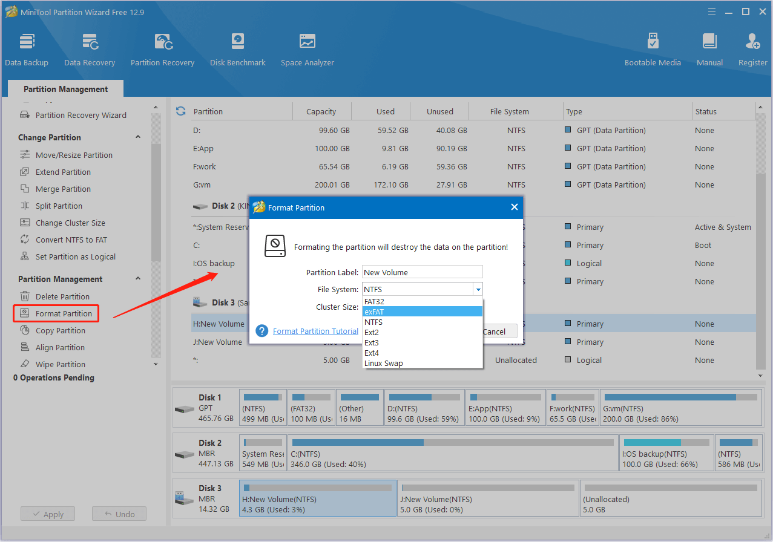This screenshot has width=773, height=542.
Task: Select Ext4 in the file system list
Action: pyautogui.click(x=422, y=353)
